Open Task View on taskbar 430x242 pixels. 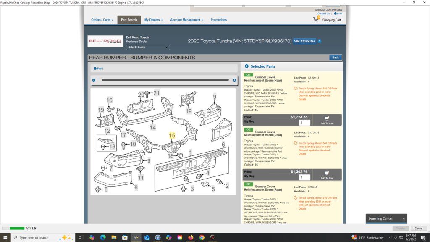pos(80,238)
